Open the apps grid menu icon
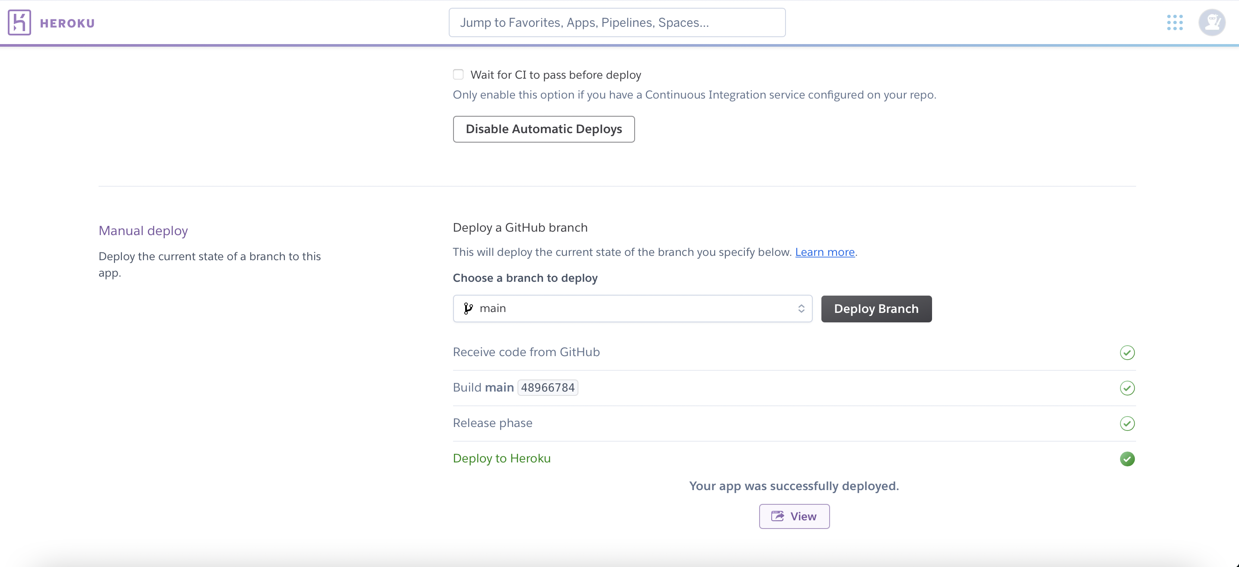Viewport: 1239px width, 567px height. coord(1175,22)
